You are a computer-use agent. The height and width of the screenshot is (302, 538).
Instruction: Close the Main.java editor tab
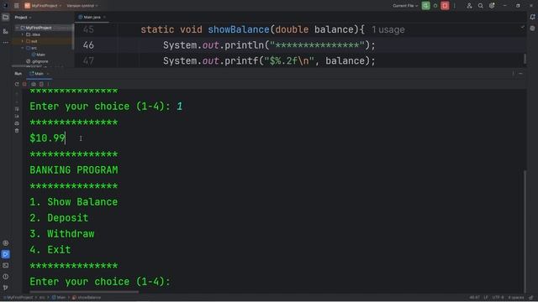tap(104, 17)
